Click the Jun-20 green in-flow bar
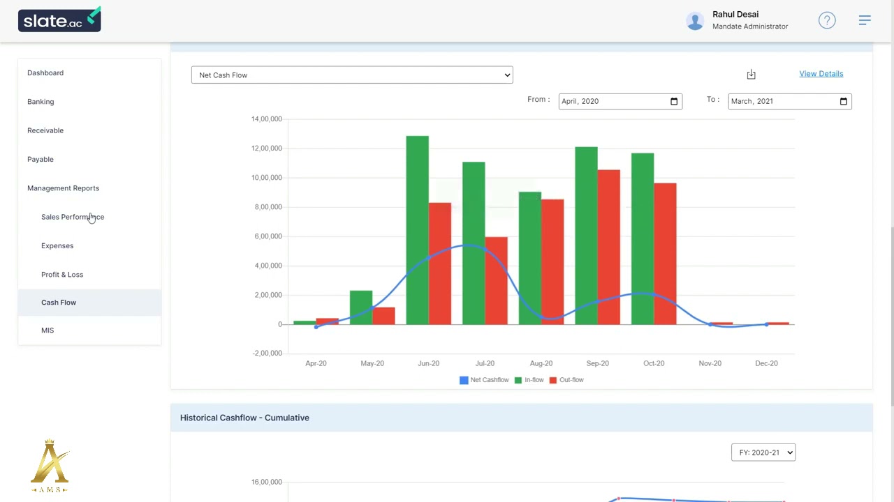The image size is (894, 502). coord(418,230)
